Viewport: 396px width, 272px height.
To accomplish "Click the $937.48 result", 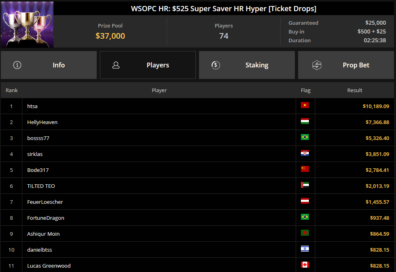I will (x=380, y=218).
